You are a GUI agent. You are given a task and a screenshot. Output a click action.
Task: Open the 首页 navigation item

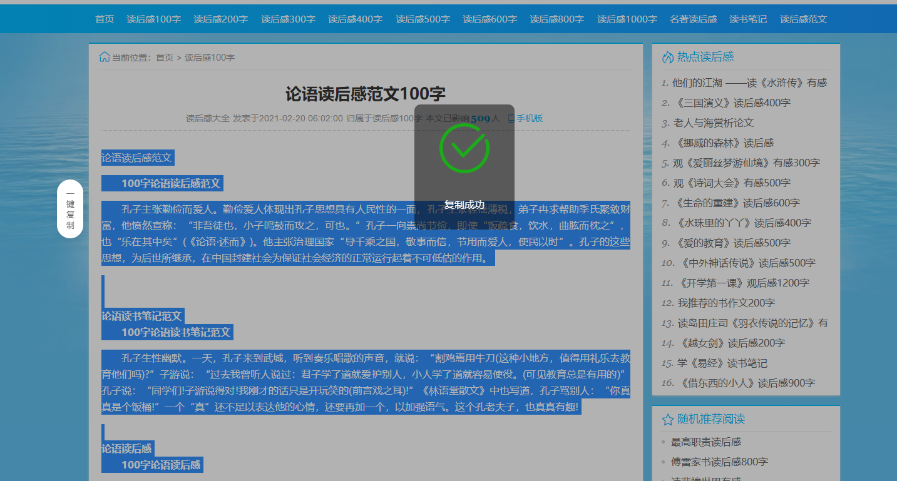point(105,19)
